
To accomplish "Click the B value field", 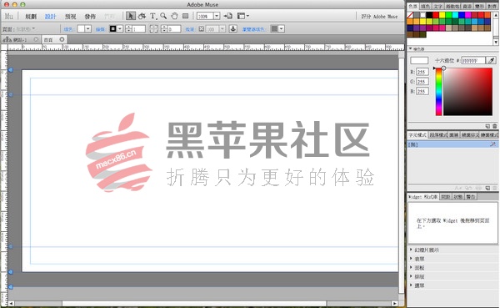I will click(x=422, y=91).
